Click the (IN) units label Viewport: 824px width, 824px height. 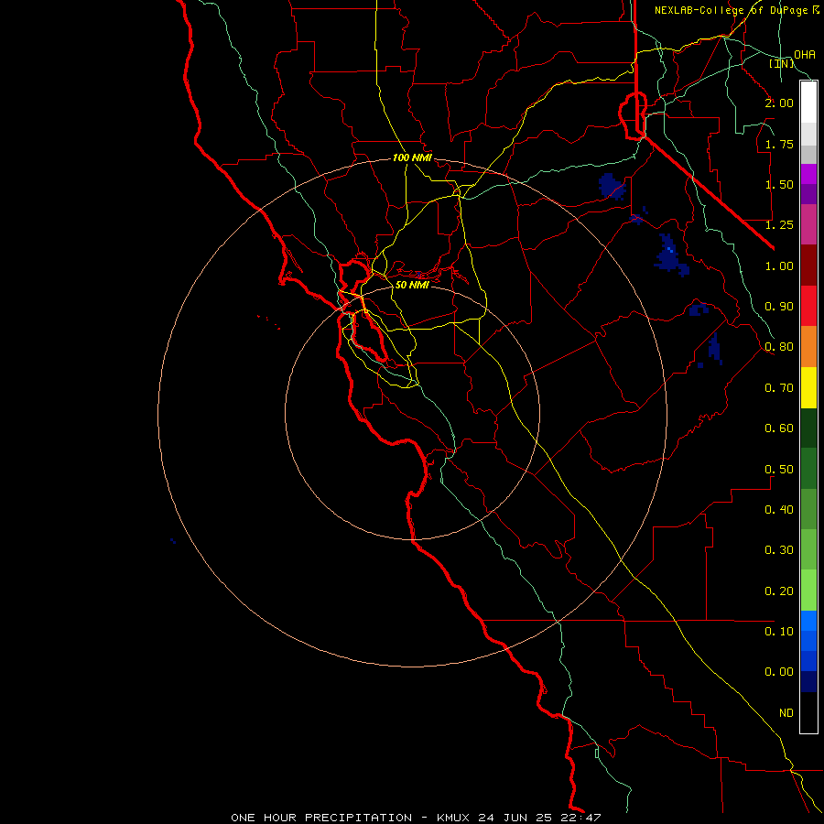pos(782,63)
